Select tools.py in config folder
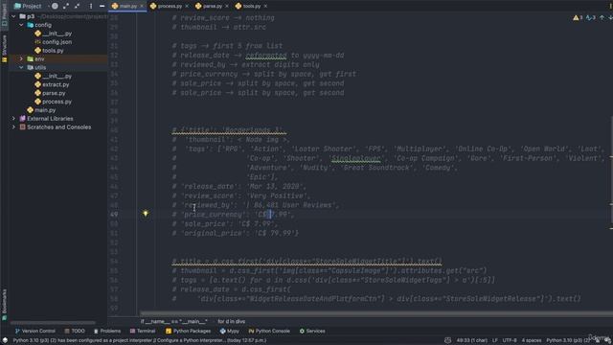The width and height of the screenshot is (613, 345). point(53,51)
